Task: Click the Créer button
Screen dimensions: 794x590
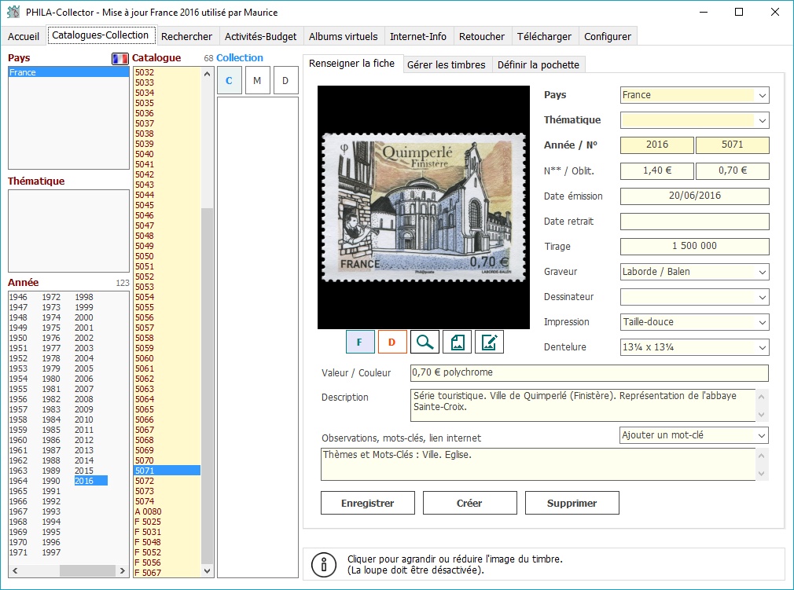Action: [469, 503]
